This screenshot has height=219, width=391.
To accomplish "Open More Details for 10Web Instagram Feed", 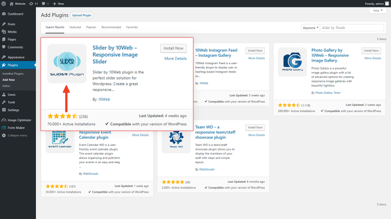I will (257, 58).
